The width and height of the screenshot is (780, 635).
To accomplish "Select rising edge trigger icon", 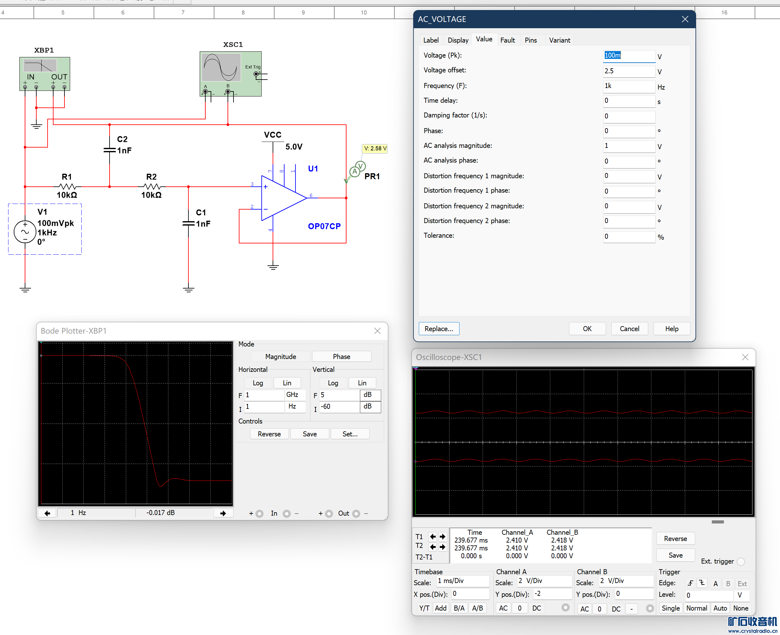I will coord(690,583).
